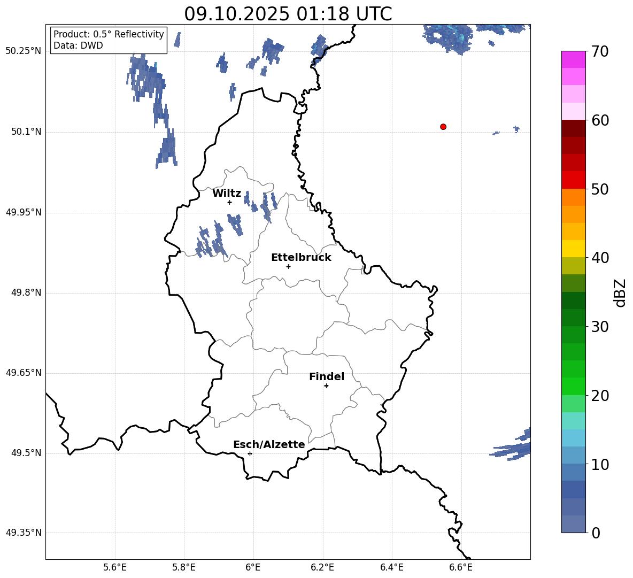633x578 pixels.
Task: Click the Esch/Alzette station cross marker
Action: pyautogui.click(x=250, y=453)
